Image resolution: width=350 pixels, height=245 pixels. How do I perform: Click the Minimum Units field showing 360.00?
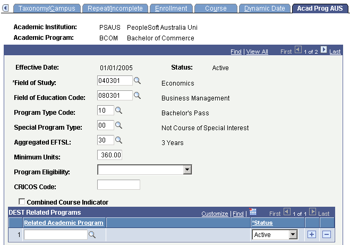coord(109,155)
